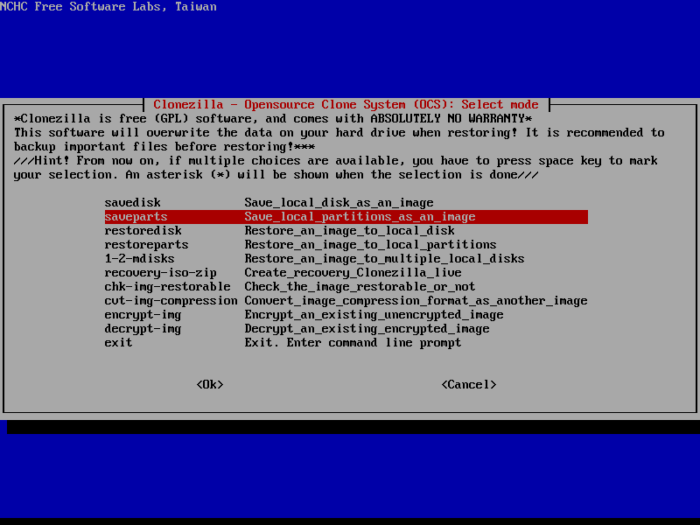Select restoredisk mode
This screenshot has width=700, height=525.
pos(346,231)
